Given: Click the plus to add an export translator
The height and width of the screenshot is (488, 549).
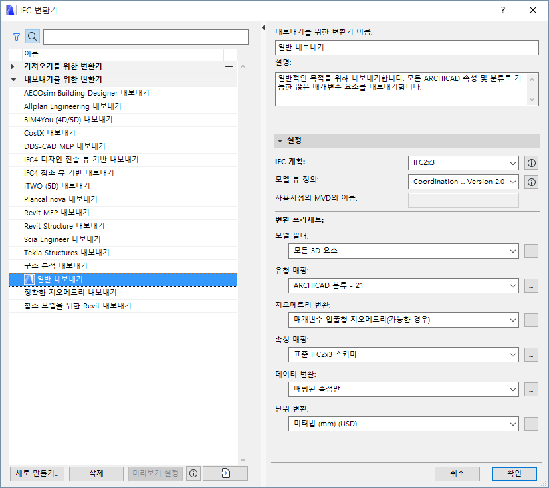Looking at the screenshot, I should 229,80.
